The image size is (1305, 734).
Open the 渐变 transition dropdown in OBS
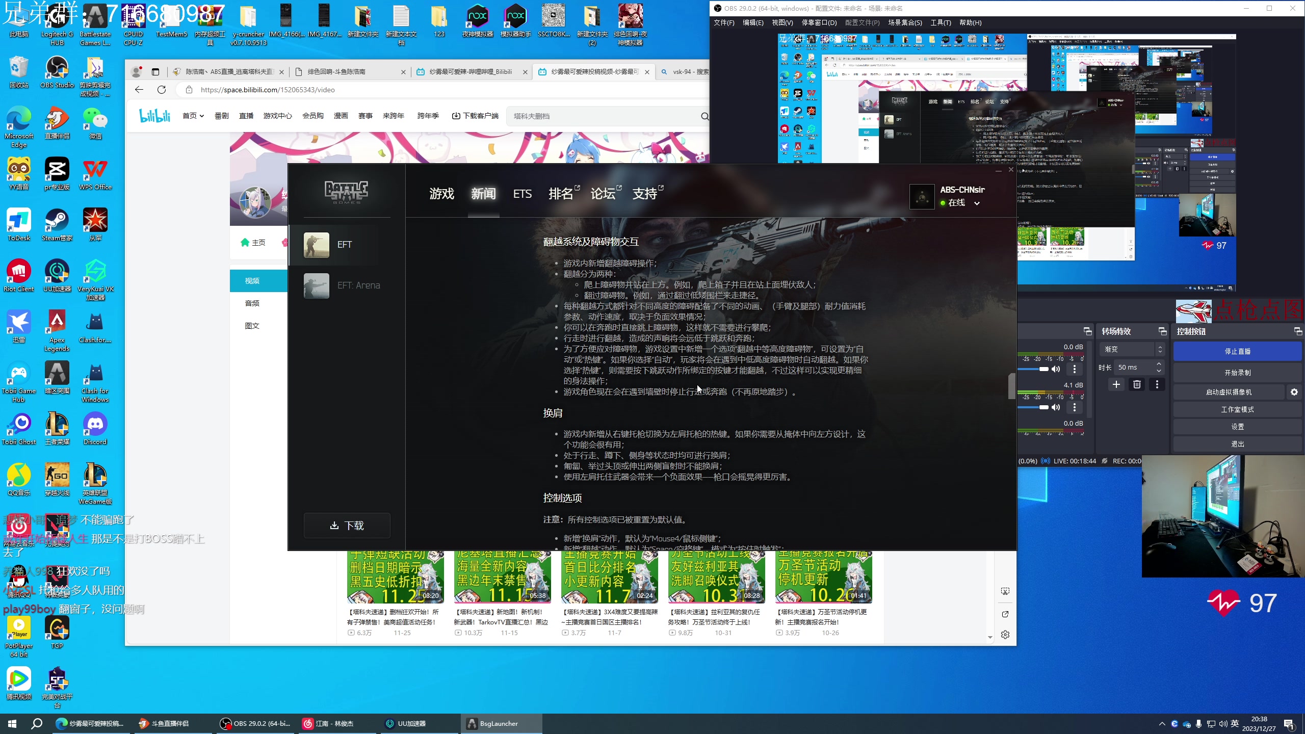[1132, 349]
